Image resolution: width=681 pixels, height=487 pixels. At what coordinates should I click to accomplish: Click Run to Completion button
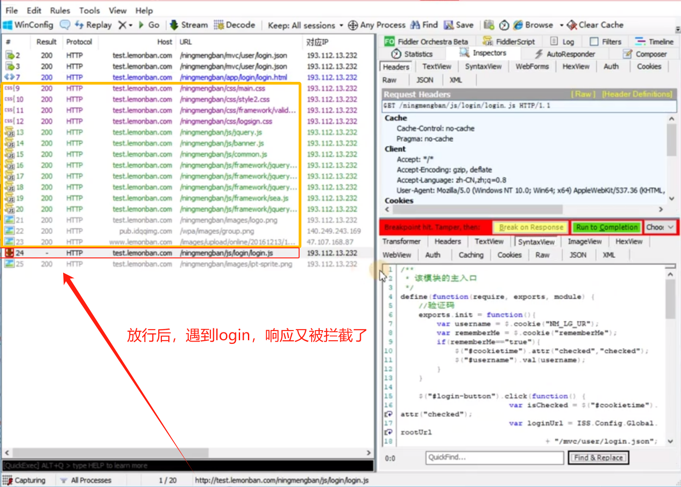coord(606,227)
